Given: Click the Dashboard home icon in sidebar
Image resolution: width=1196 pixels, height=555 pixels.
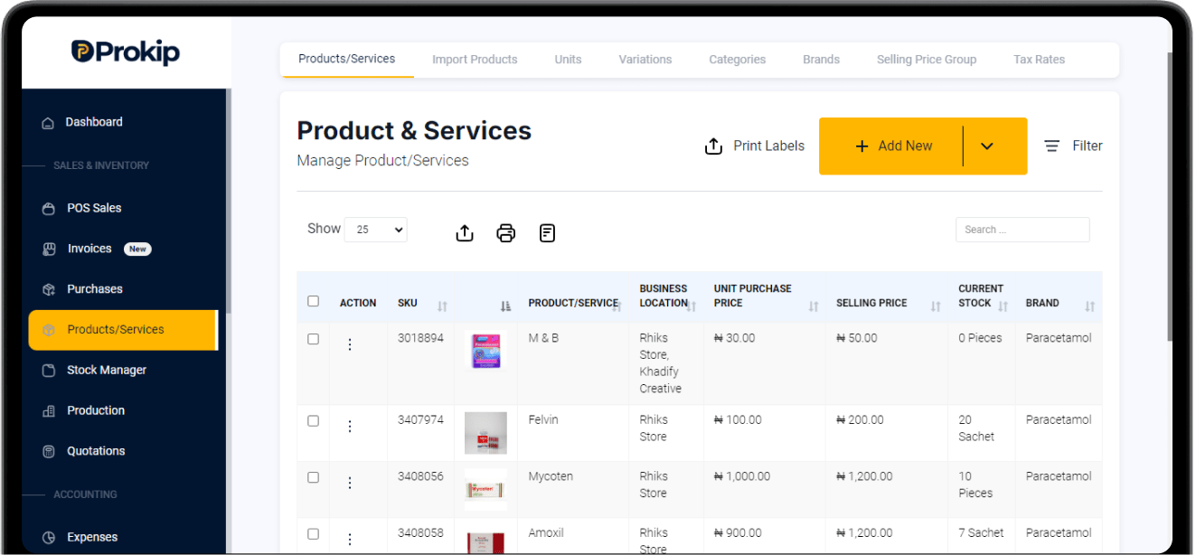Looking at the screenshot, I should pyautogui.click(x=48, y=123).
